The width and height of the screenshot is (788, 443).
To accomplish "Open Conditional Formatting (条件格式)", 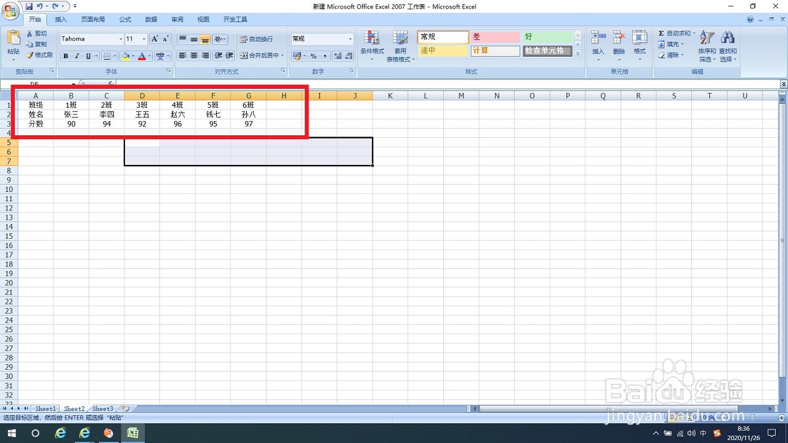I will click(372, 46).
